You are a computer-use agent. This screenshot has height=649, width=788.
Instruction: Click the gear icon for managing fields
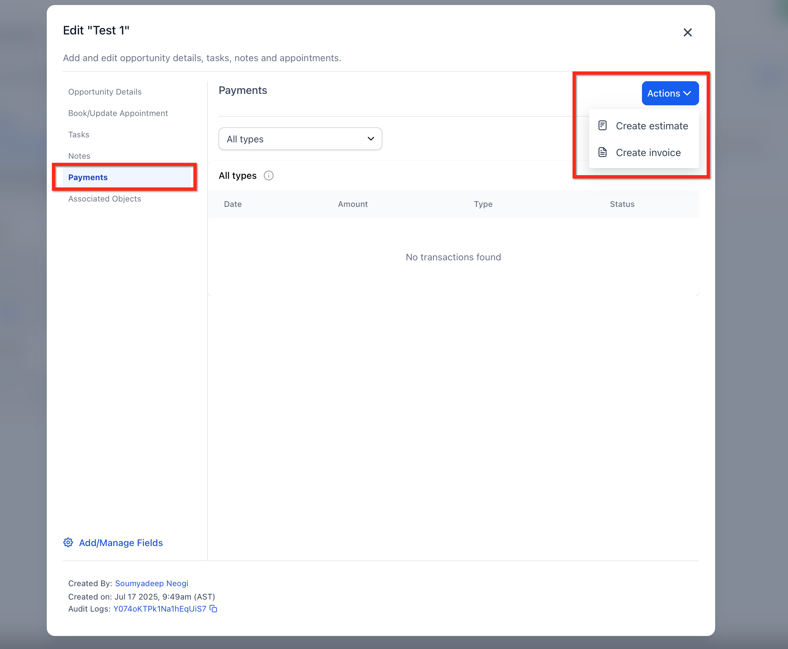click(68, 542)
